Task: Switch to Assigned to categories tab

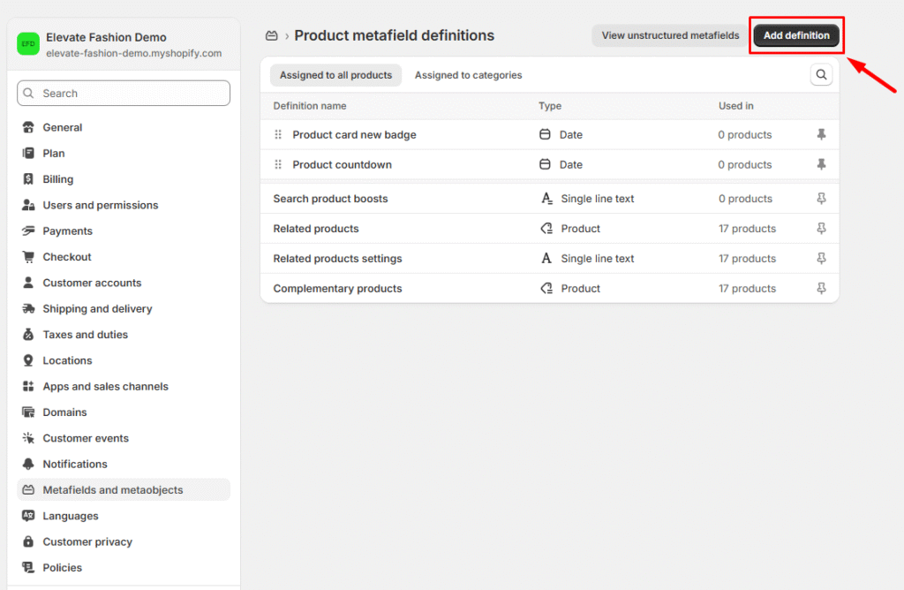Action: click(468, 75)
